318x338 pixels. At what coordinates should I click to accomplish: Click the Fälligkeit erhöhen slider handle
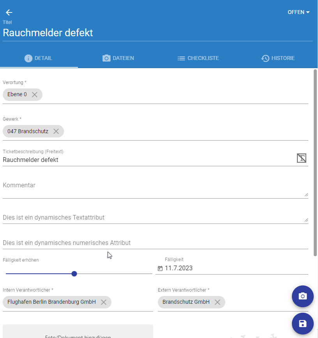(x=74, y=274)
